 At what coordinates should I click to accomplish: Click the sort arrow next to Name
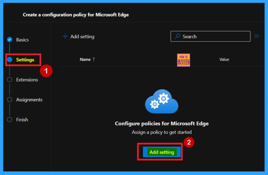coord(94,59)
